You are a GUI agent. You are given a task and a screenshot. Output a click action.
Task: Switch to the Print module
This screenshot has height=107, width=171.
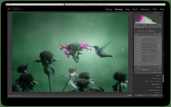pos(155,9)
